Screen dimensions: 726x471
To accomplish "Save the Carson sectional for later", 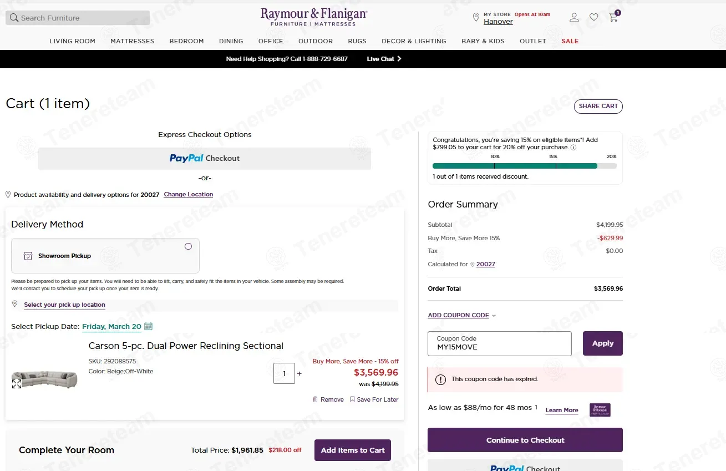I will 374,399.
